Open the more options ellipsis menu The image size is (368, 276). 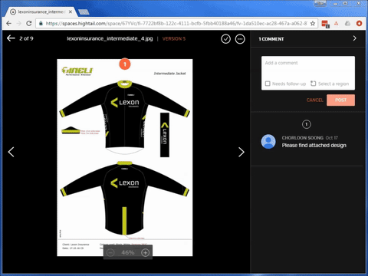tap(240, 39)
